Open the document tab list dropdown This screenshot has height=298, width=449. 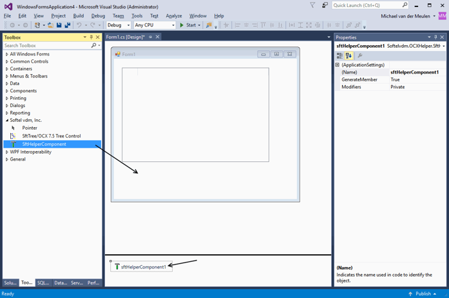pos(329,37)
